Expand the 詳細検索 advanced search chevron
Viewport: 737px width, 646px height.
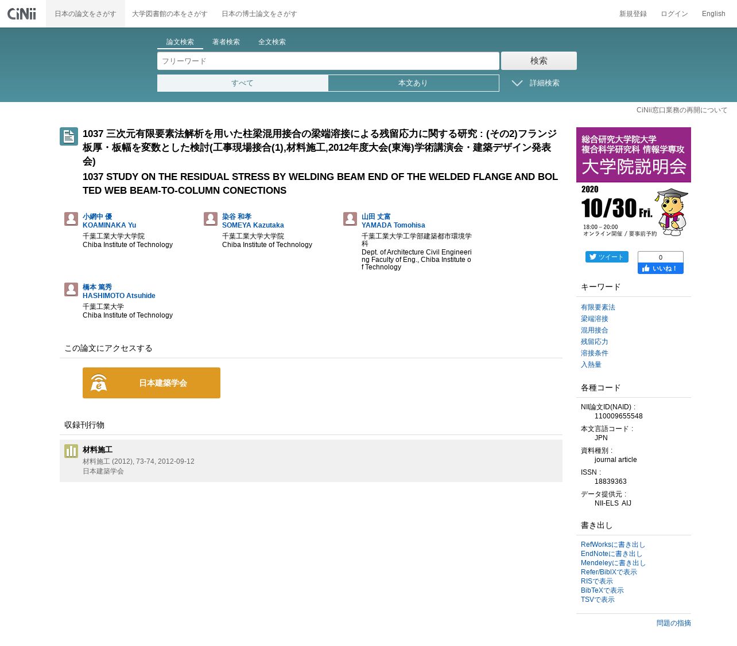517,83
